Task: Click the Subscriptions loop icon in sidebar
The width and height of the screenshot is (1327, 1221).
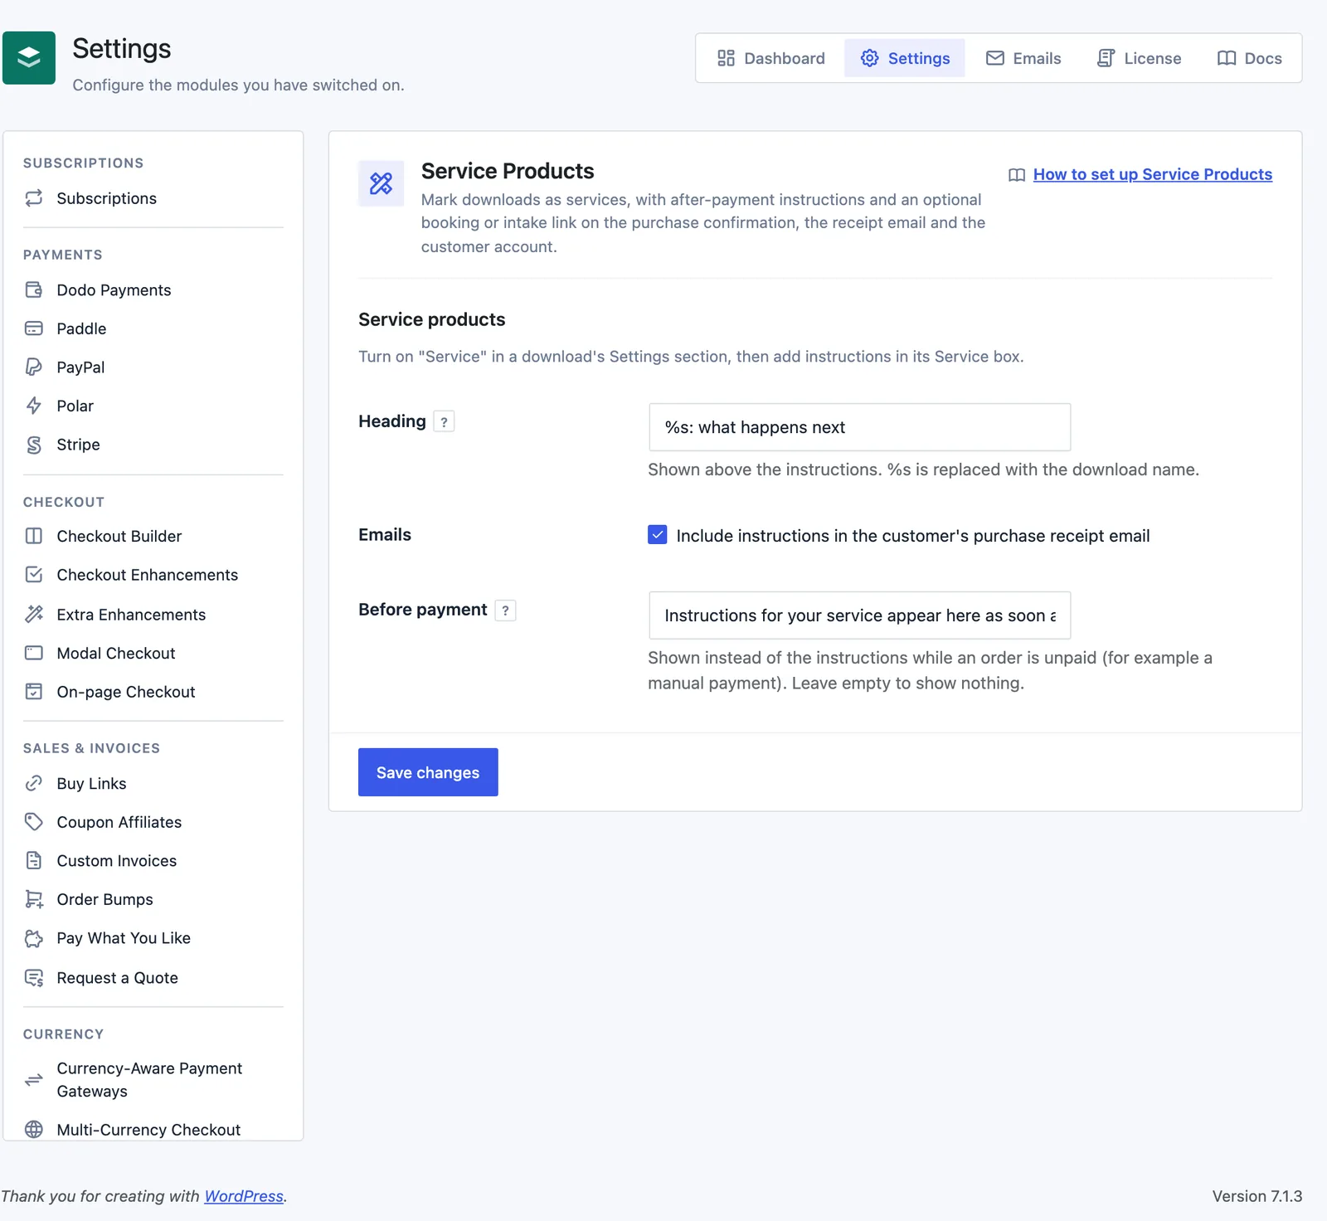Action: click(34, 198)
